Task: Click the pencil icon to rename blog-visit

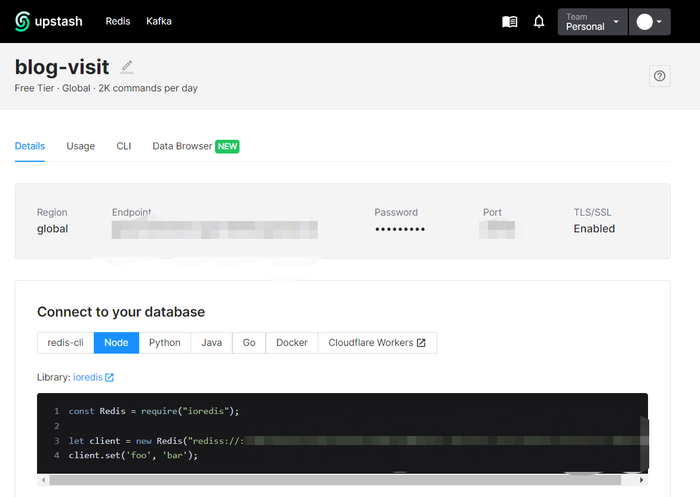Action: (x=127, y=66)
